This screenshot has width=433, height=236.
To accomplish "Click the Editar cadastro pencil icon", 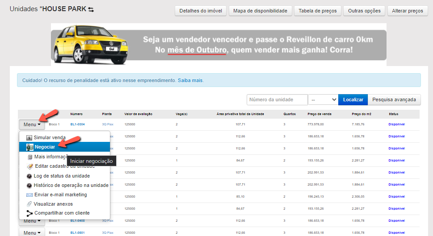I will 30,166.
